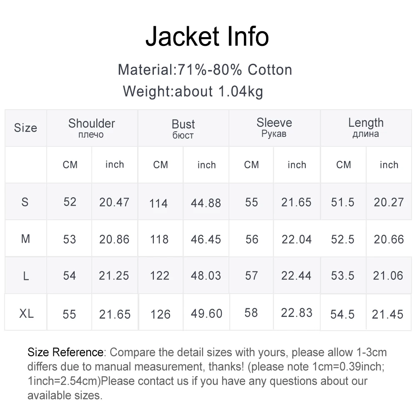Click the XL size row label
The image size is (417, 417).
[x=26, y=313]
